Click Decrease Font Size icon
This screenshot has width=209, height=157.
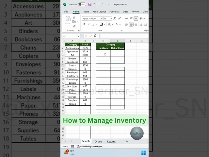tap(120, 18)
